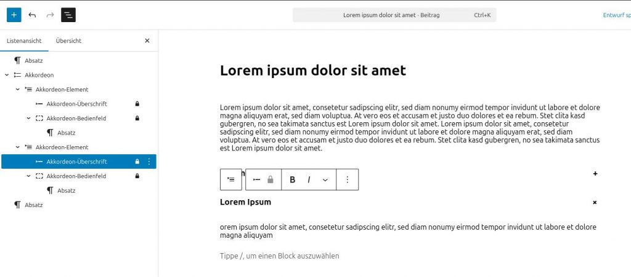Select the first Absatz block in list
631x277 pixels.
click(79, 61)
